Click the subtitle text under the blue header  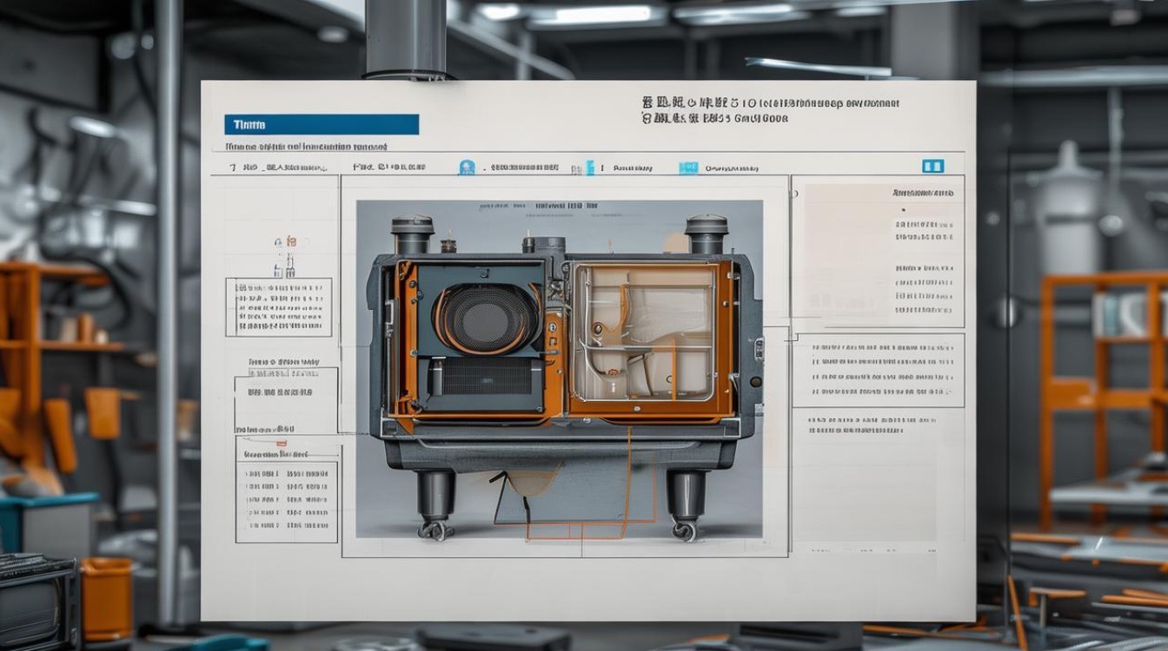point(306,148)
